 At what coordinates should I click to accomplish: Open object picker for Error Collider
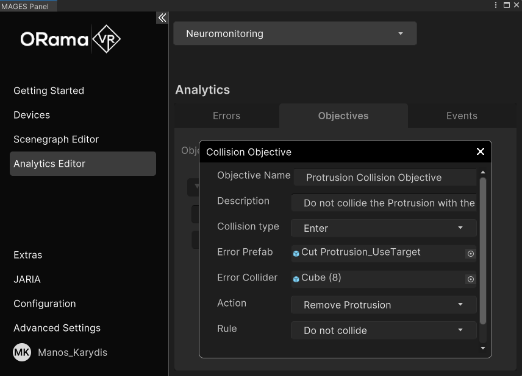point(470,279)
